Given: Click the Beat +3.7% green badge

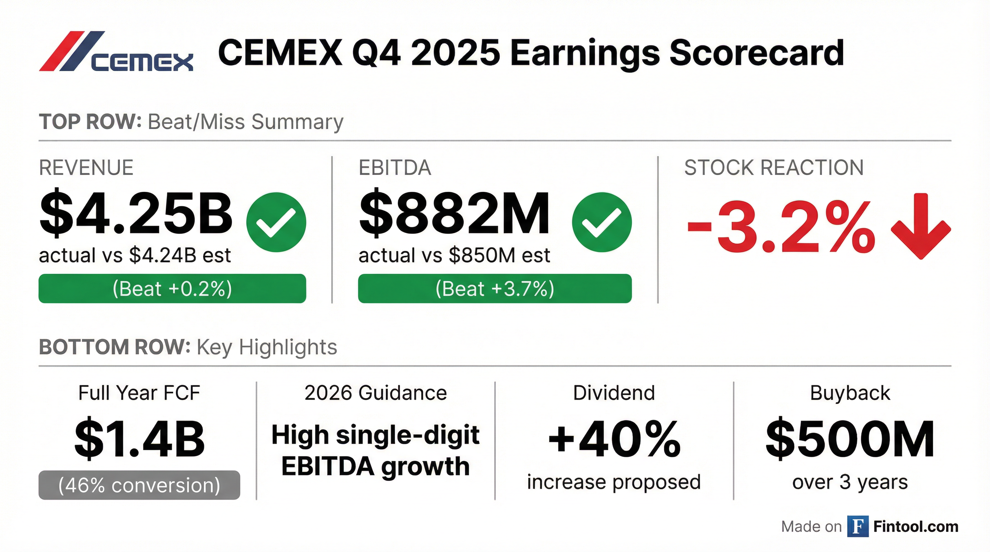Looking at the screenshot, I should tap(495, 289).
